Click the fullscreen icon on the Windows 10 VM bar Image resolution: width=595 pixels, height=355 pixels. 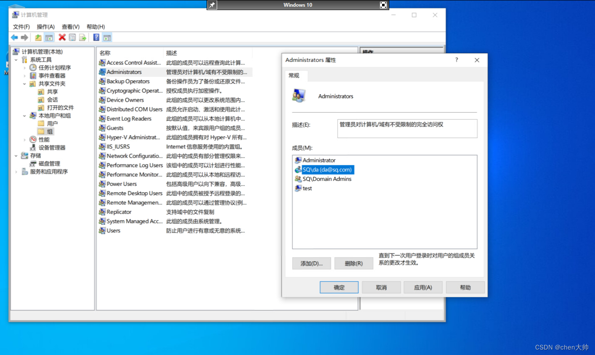(x=383, y=5)
